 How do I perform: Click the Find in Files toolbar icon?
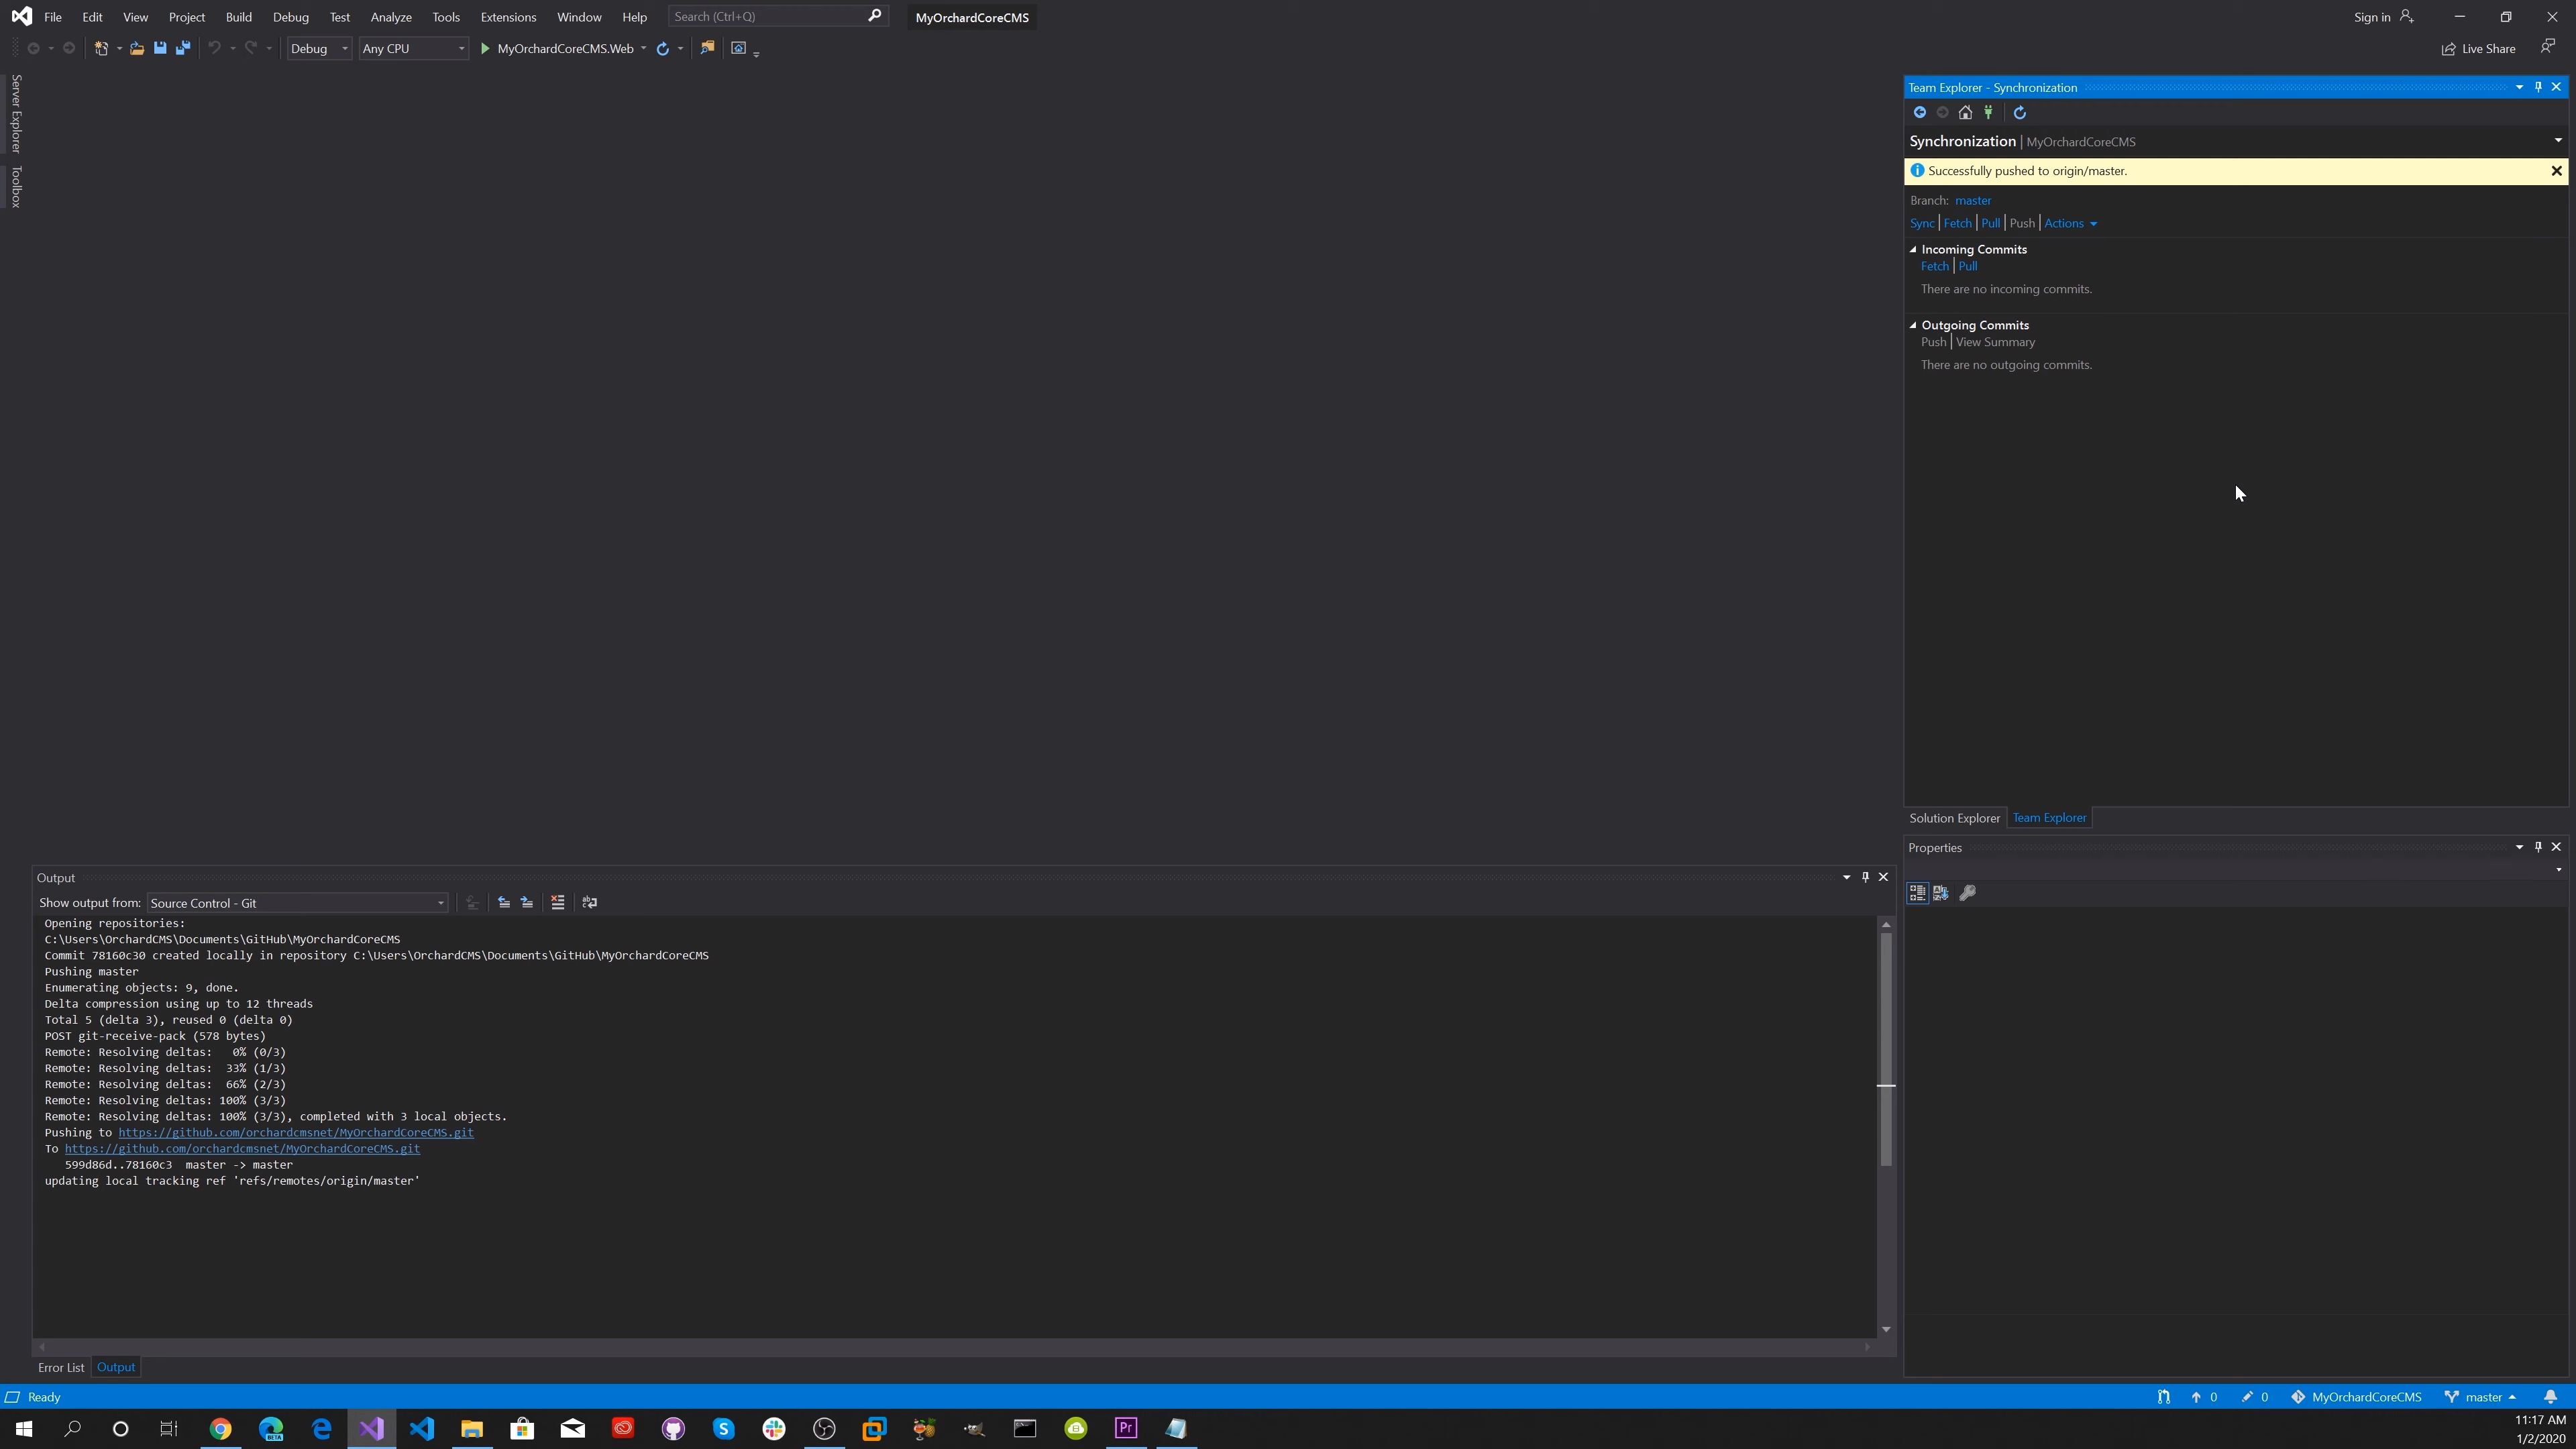click(x=707, y=48)
